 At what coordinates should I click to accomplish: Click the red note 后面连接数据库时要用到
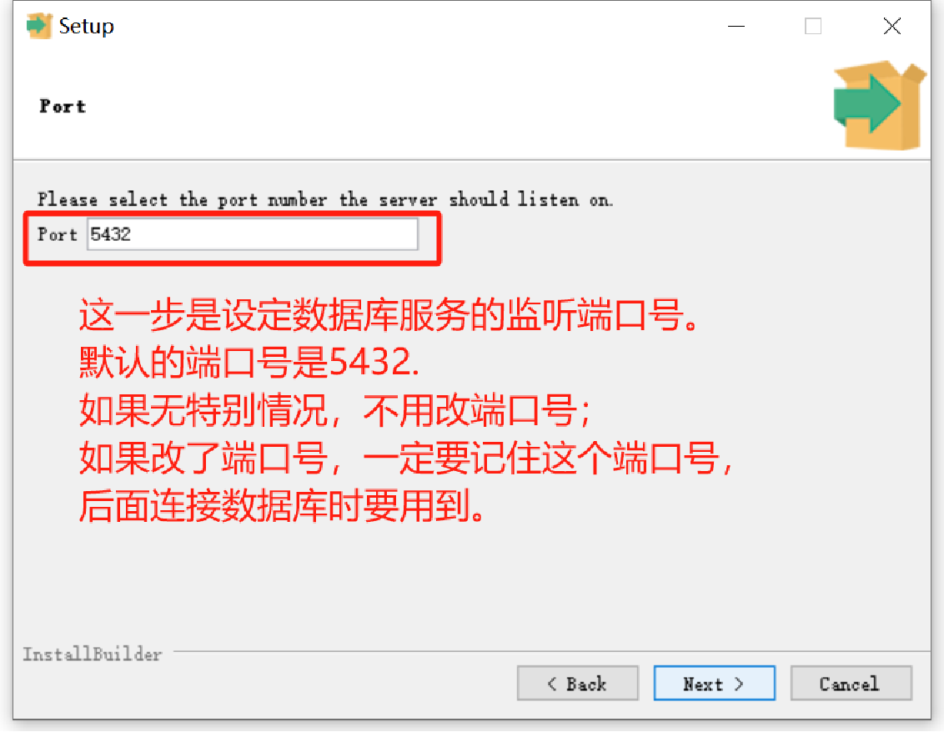point(282,506)
